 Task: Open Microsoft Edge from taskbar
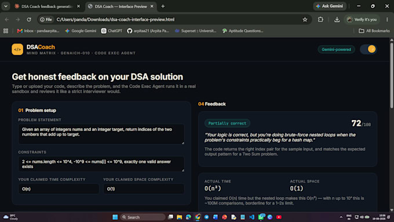pos(188,217)
